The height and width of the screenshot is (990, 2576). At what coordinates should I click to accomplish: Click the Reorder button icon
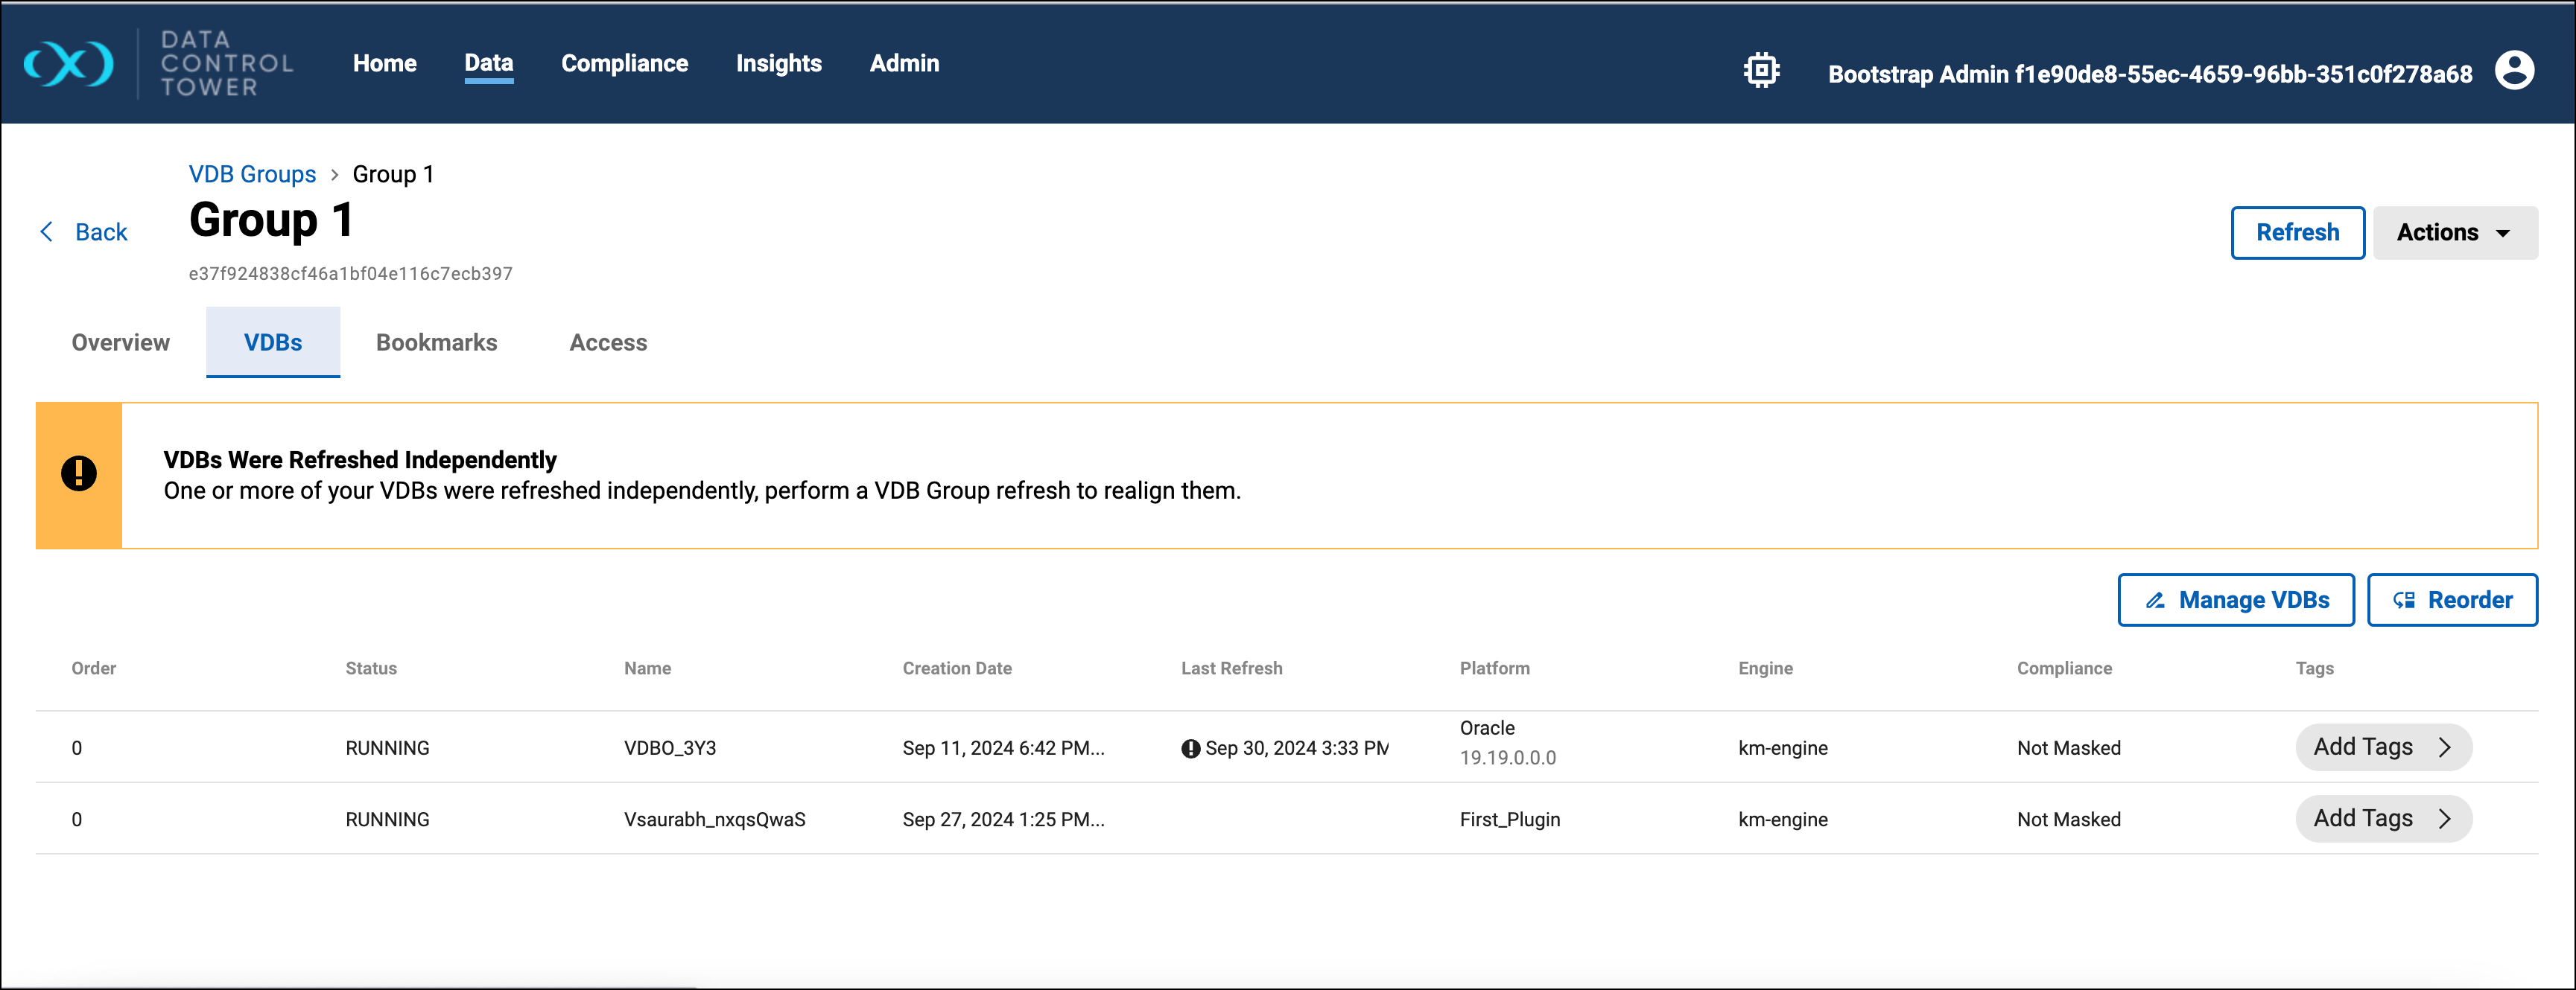[2403, 601]
